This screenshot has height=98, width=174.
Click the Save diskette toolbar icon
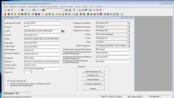[12, 10]
